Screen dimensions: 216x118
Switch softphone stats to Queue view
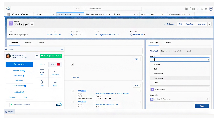[55, 64]
